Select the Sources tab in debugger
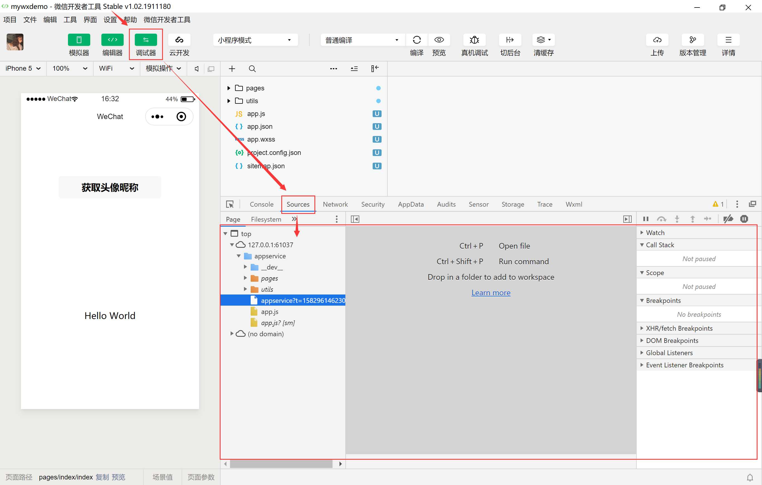The height and width of the screenshot is (485, 762). click(298, 204)
